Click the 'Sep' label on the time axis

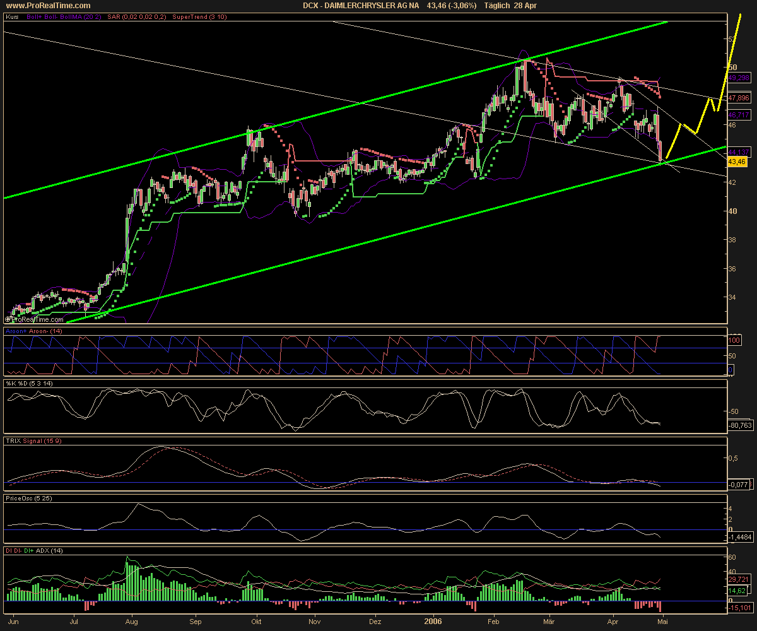pos(195,621)
